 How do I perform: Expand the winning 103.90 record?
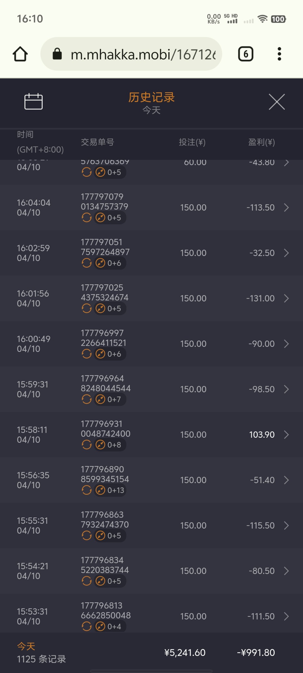pyautogui.click(x=286, y=435)
